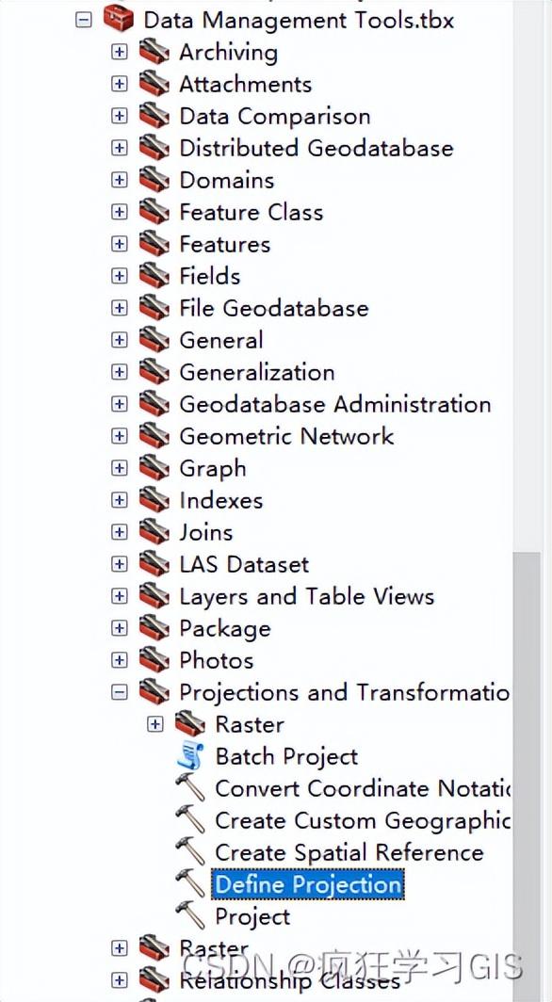Image resolution: width=552 pixels, height=1002 pixels.
Task: Click the Create Custom Geographic hammer icon
Action: pyautogui.click(x=189, y=820)
